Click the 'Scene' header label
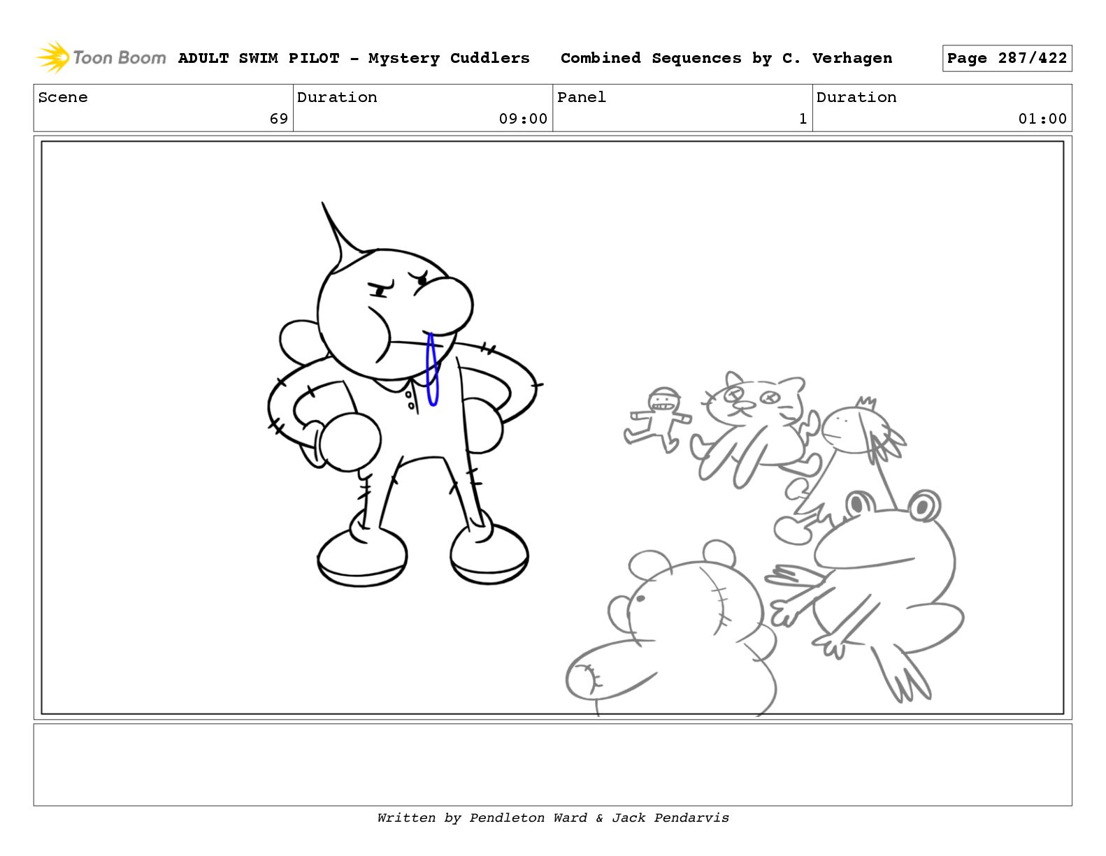 63,97
